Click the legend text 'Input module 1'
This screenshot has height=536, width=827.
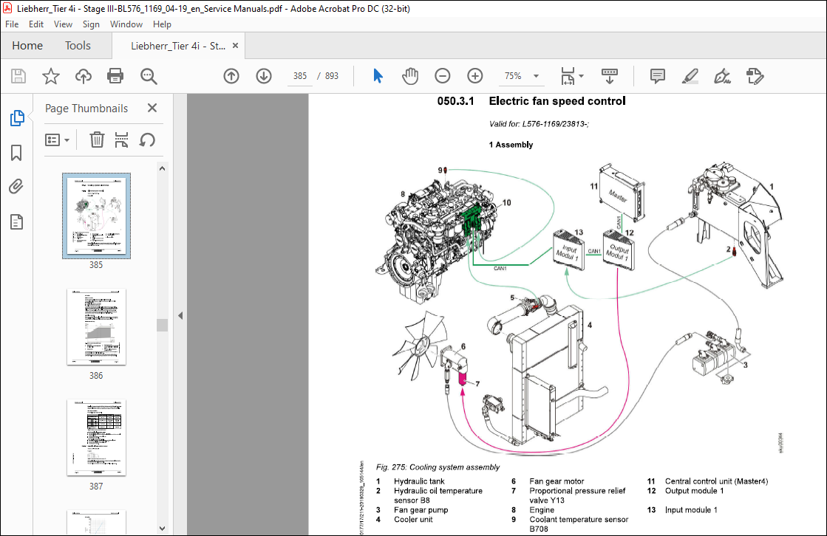(x=691, y=510)
